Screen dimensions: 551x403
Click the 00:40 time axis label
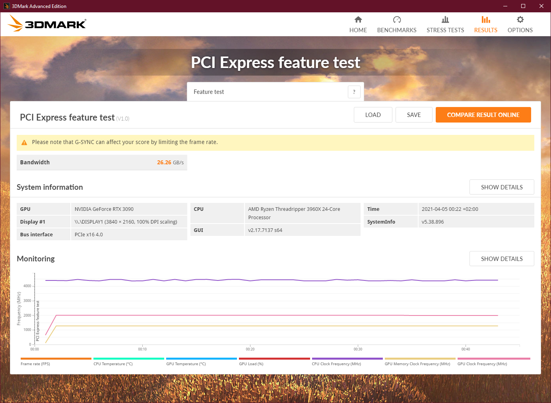coord(466,349)
